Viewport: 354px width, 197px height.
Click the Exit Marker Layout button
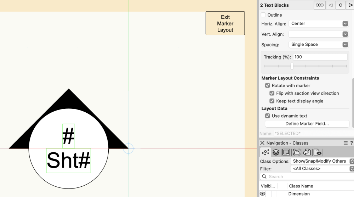(x=225, y=23)
